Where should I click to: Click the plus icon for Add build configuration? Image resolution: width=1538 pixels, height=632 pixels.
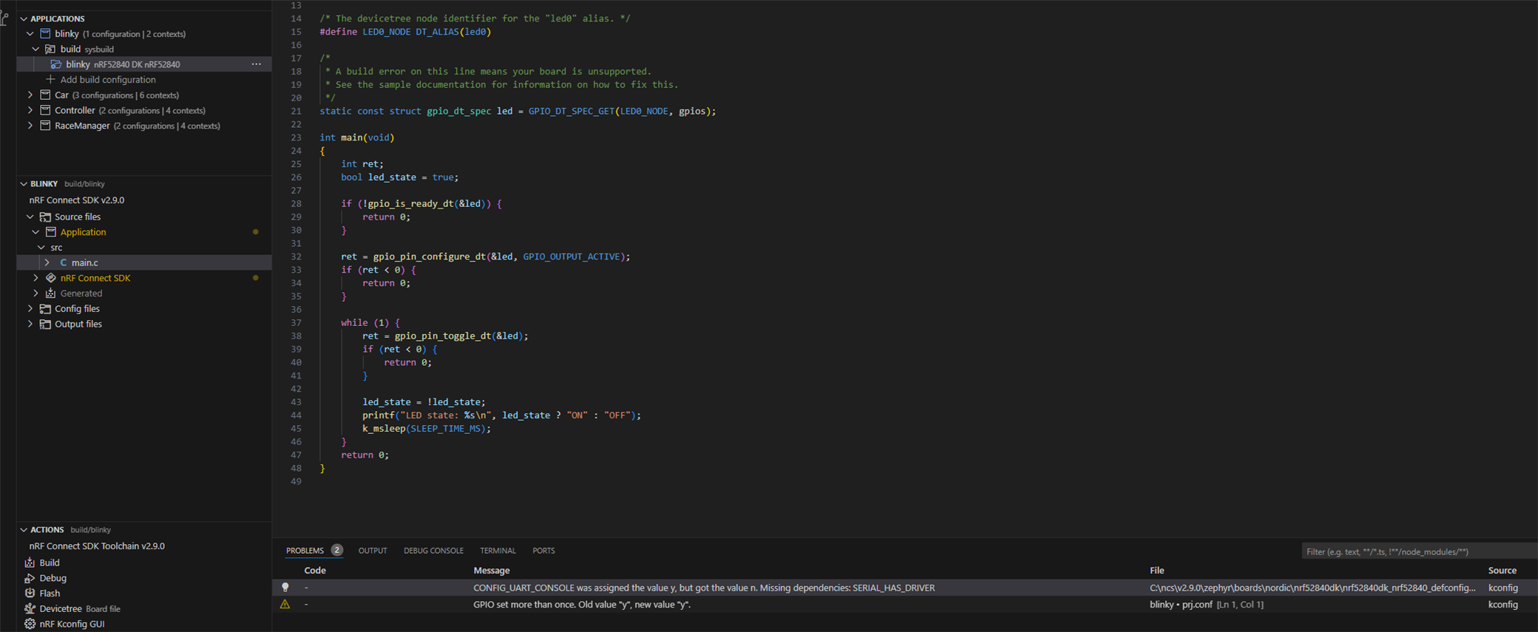50,79
